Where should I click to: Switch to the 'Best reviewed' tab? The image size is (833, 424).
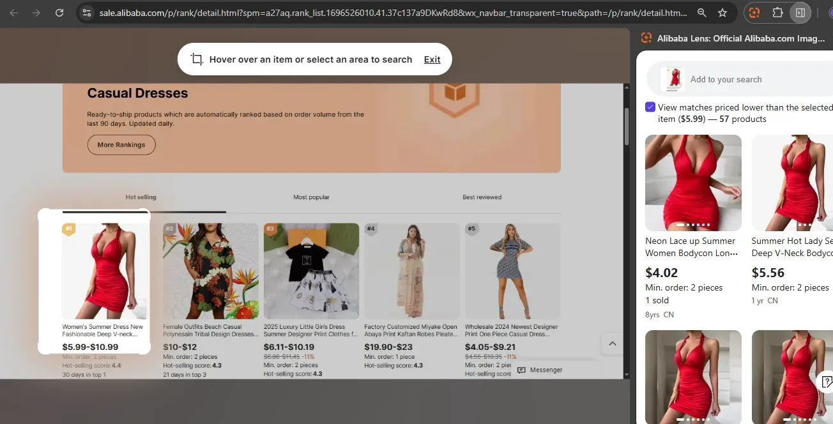pos(482,197)
